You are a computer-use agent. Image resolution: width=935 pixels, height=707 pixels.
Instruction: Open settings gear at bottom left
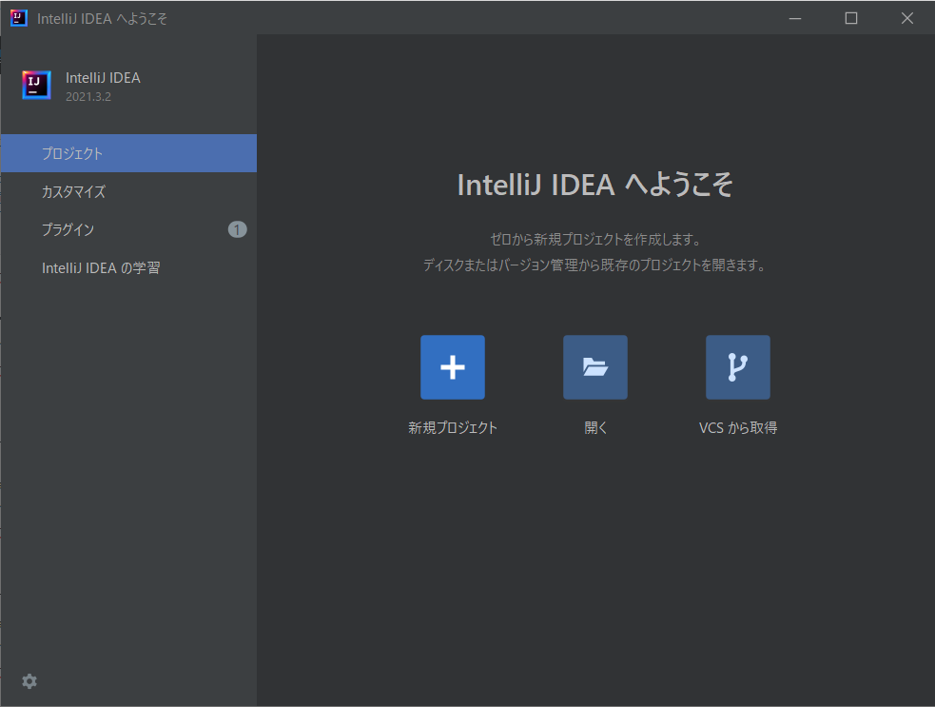point(29,681)
